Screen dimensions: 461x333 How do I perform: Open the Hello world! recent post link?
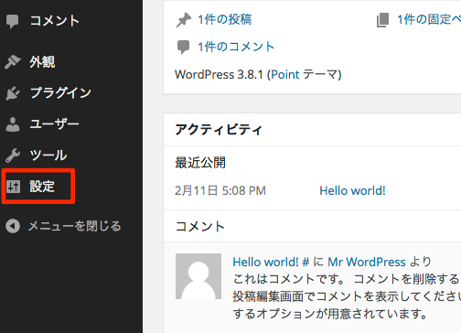pos(352,191)
